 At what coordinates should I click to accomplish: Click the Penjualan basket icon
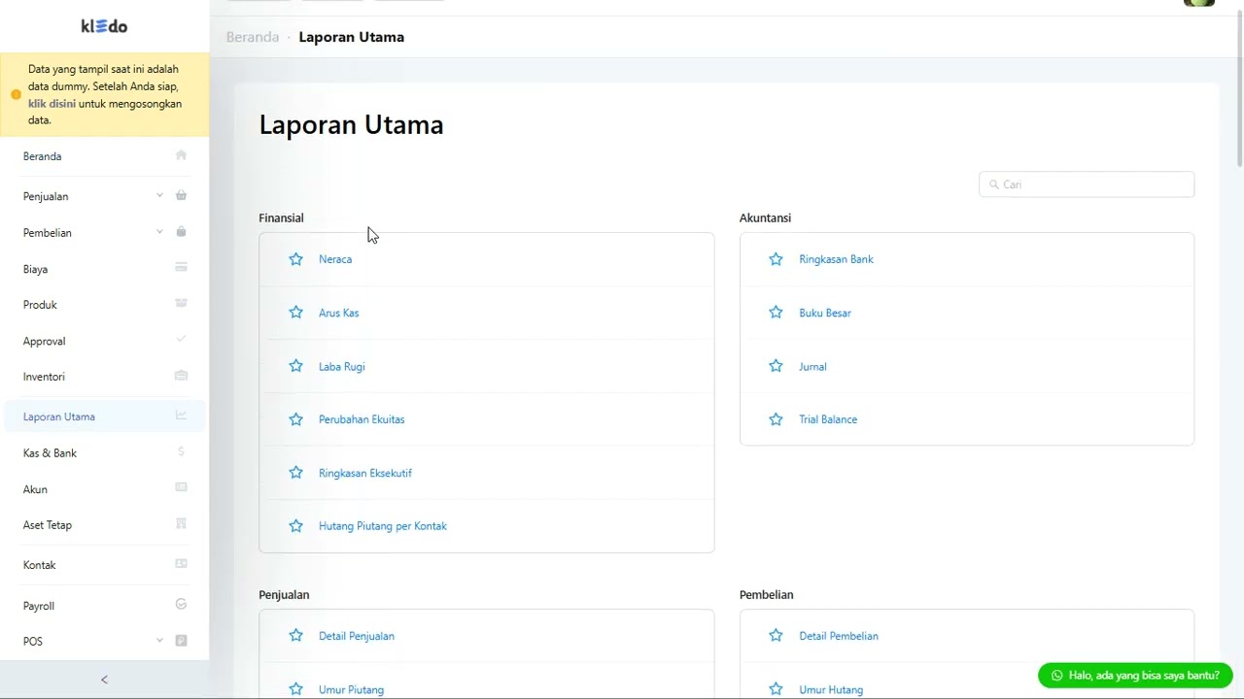pyautogui.click(x=181, y=195)
